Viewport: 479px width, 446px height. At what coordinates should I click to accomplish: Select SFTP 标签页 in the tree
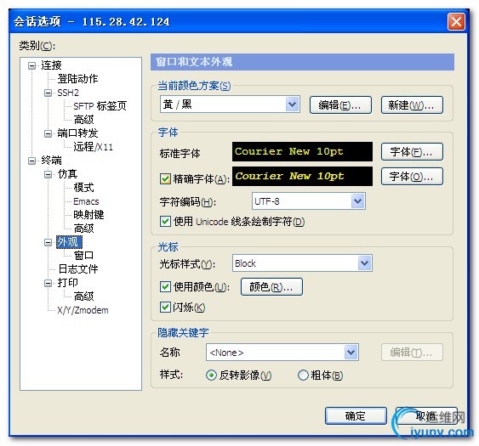100,106
